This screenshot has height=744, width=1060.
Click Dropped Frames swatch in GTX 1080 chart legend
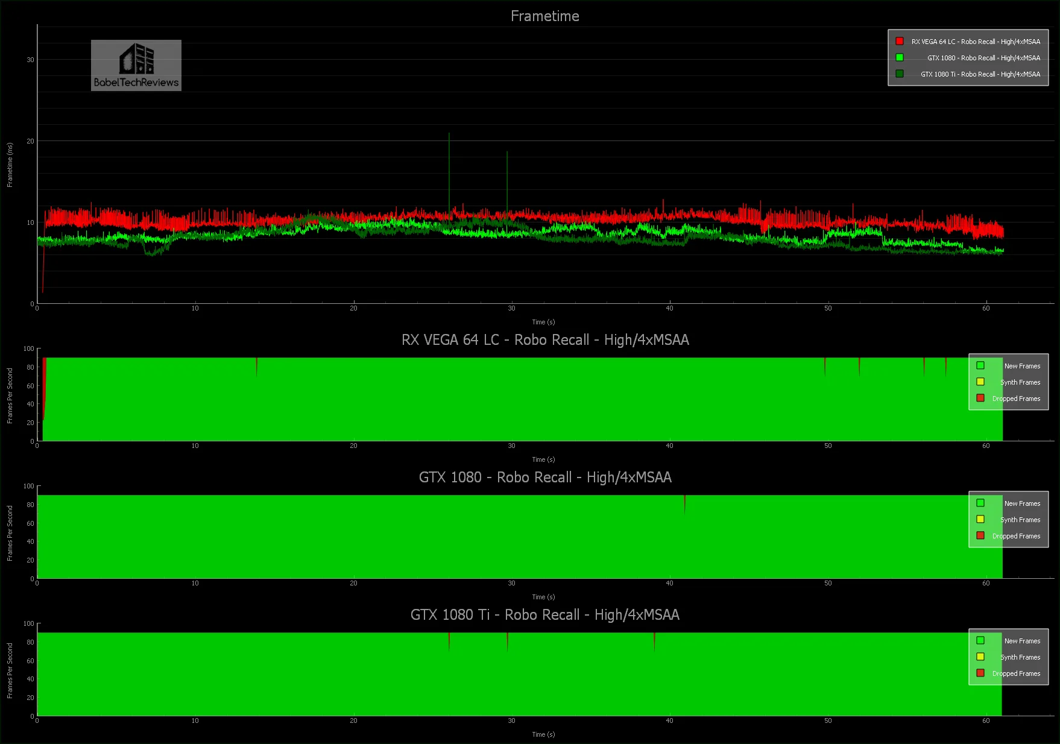[980, 535]
